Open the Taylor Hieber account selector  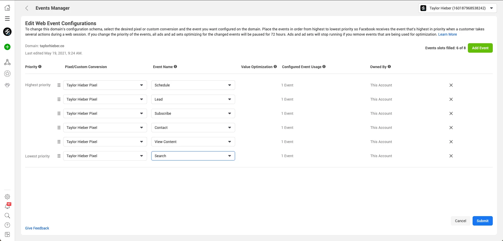tap(457, 8)
